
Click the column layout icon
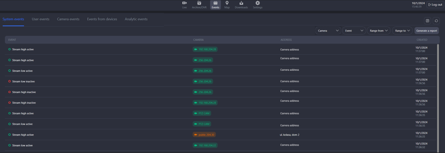point(428,21)
